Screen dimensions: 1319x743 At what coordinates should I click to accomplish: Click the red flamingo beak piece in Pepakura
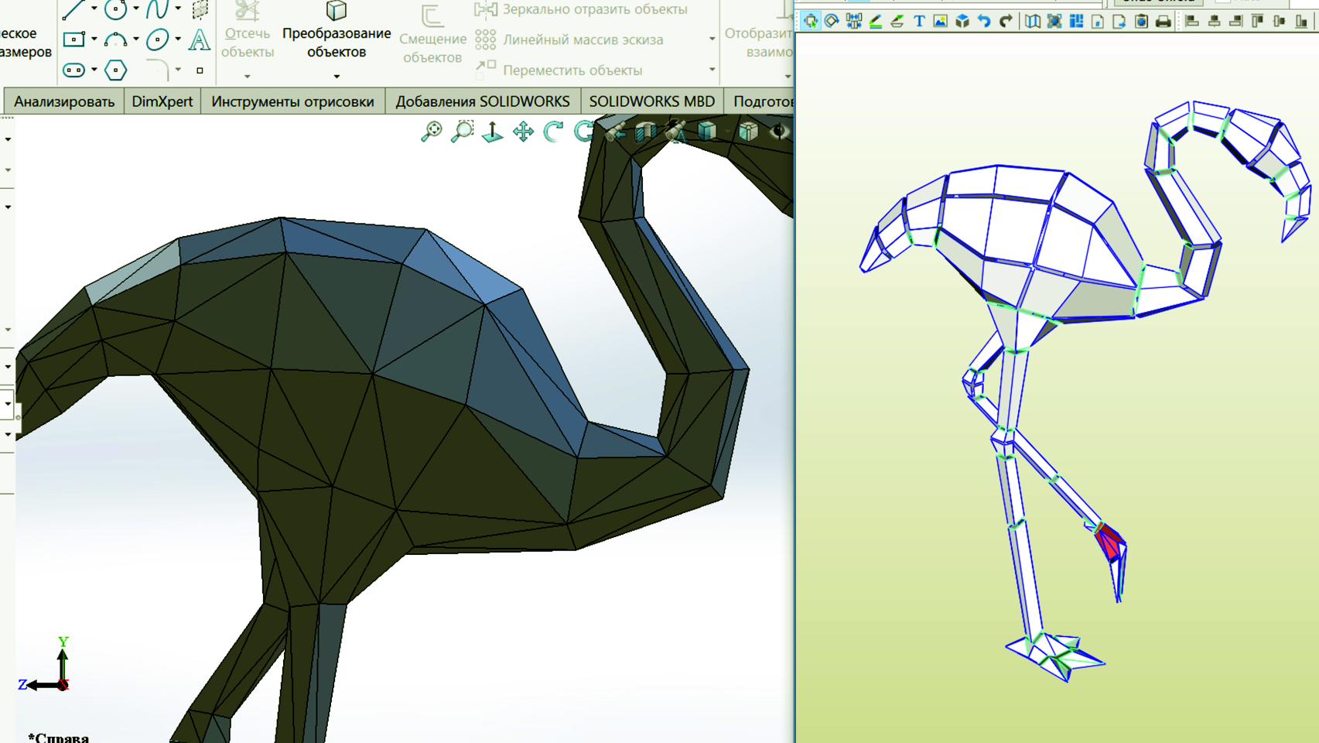(x=1109, y=540)
